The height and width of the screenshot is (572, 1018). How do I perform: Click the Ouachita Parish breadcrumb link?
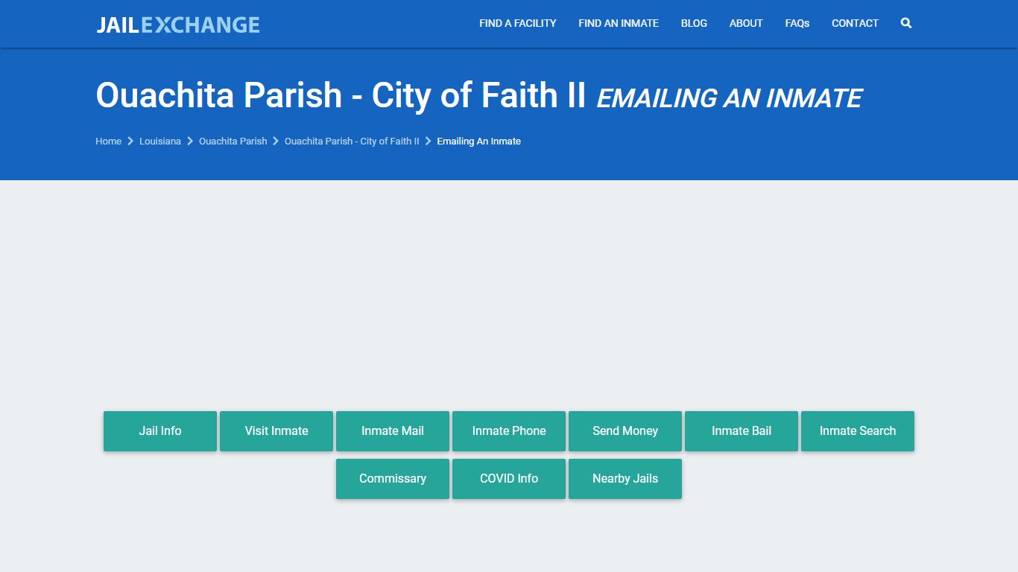pos(233,141)
